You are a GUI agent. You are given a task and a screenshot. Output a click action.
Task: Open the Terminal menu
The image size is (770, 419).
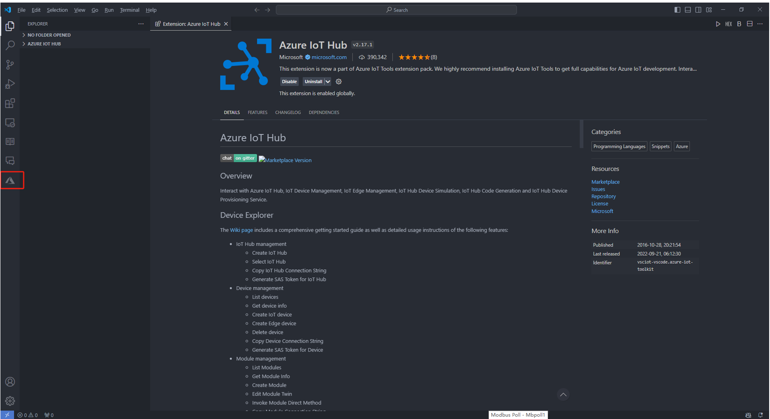[129, 10]
